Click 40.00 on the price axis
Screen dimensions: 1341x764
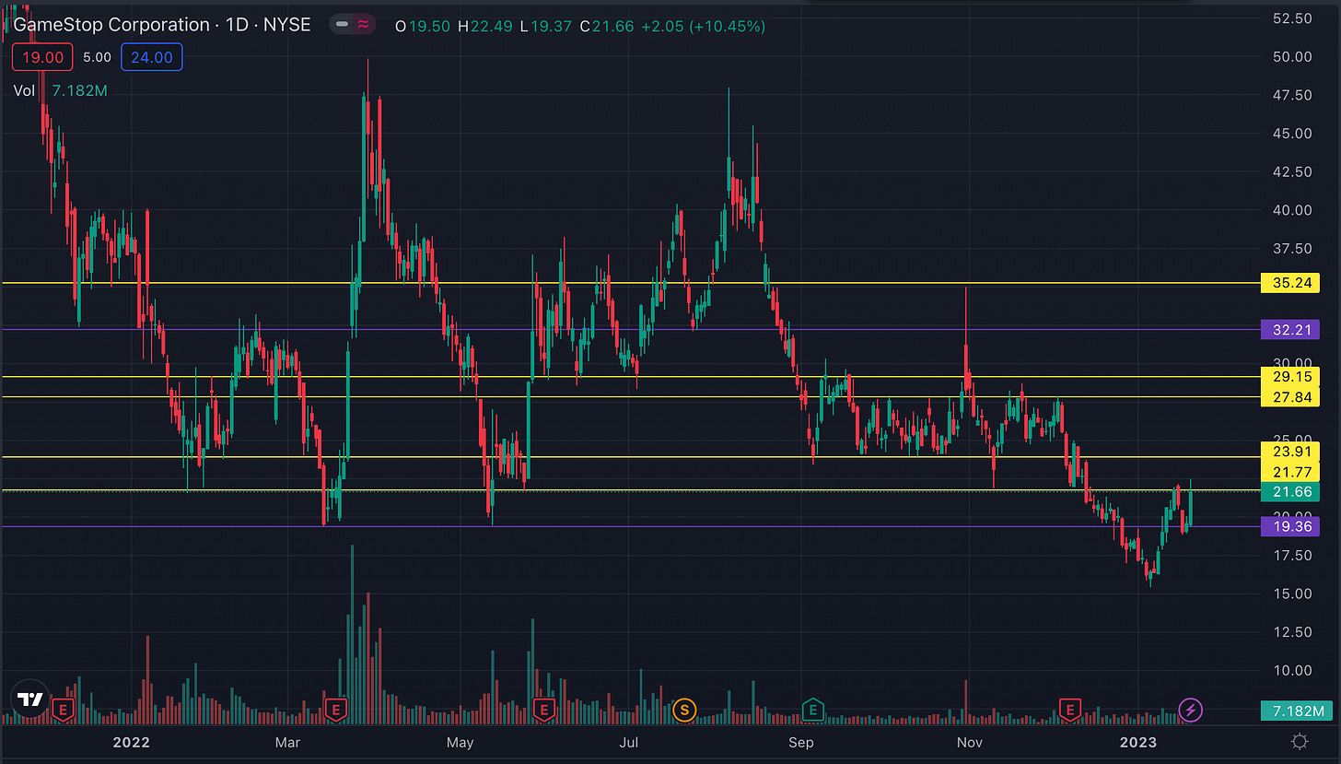click(x=1292, y=209)
